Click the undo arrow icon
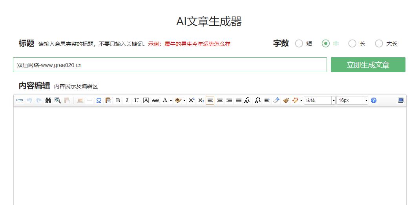The image size is (420, 205). pos(29,100)
